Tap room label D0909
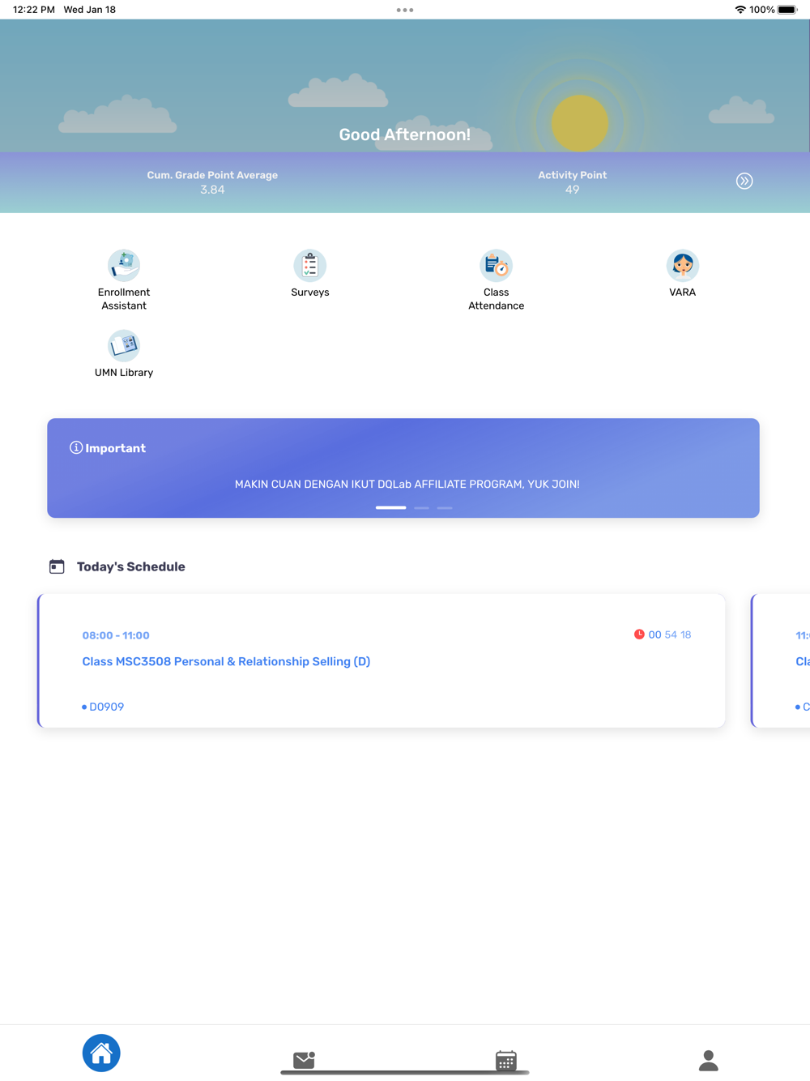This screenshot has width=810, height=1081. click(x=106, y=707)
